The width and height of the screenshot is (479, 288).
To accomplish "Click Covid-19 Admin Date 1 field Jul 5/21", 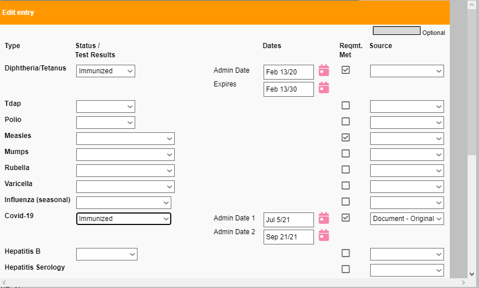I will pos(289,220).
